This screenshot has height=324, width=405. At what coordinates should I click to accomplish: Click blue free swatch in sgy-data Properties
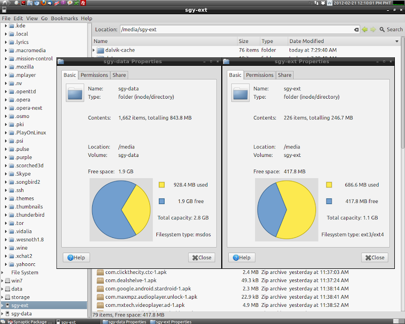161,201
